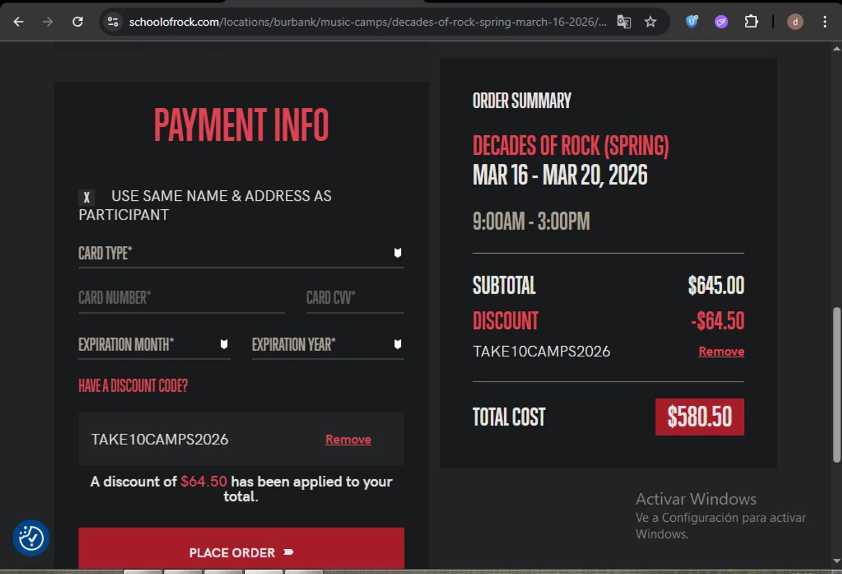Click the Have a Discount Code heading
This screenshot has height=574, width=842.
pos(133,385)
